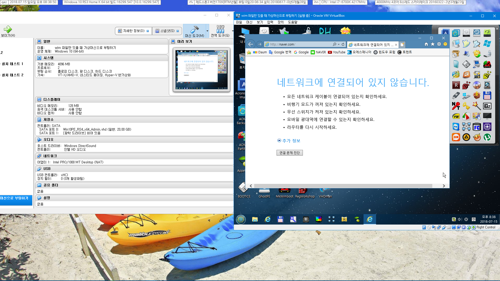Toggle the Details (자세한 정보) button

tap(133, 31)
